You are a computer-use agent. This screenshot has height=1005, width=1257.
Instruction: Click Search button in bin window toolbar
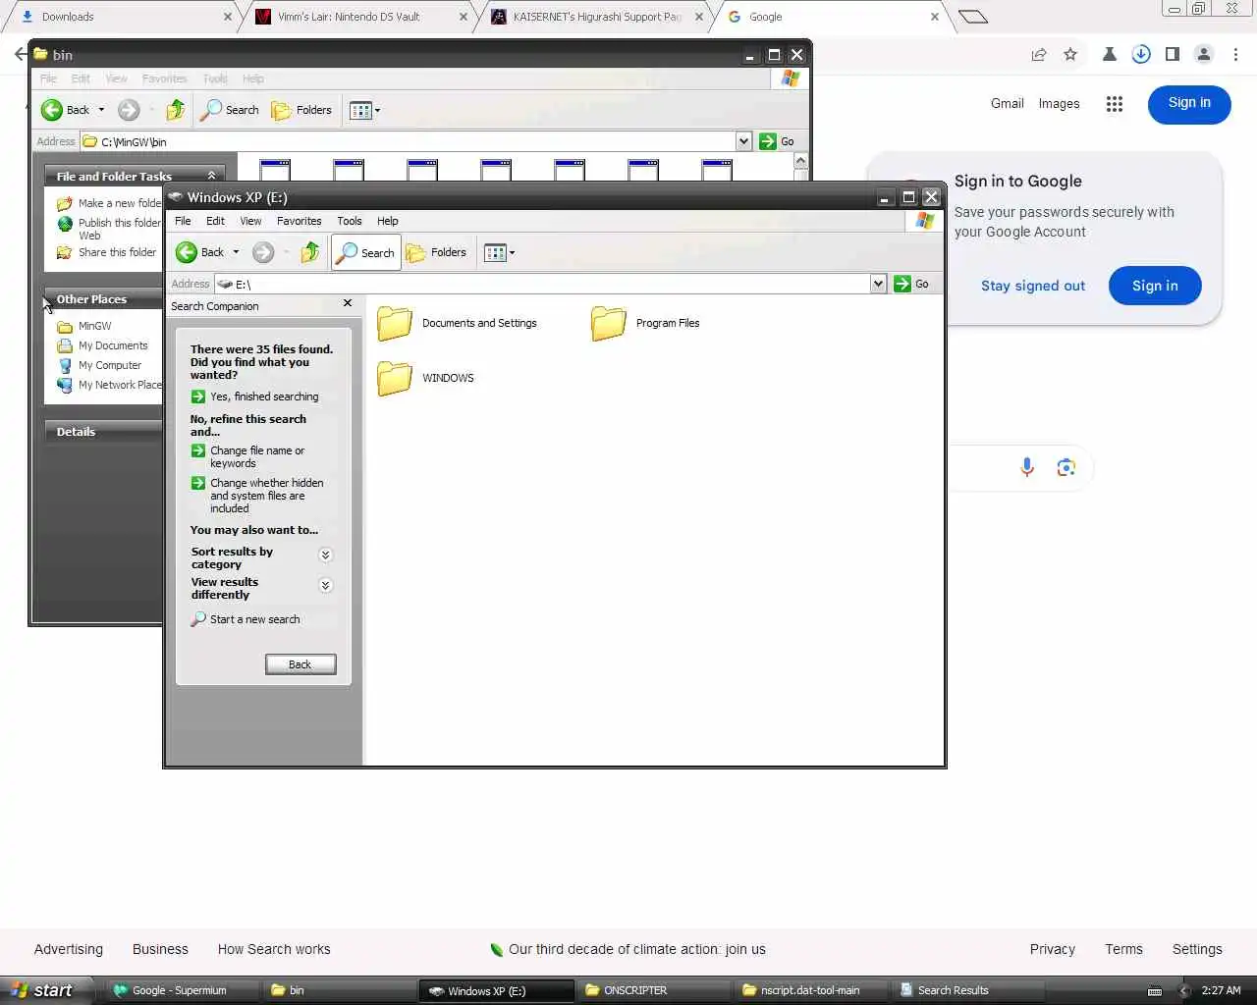click(230, 110)
